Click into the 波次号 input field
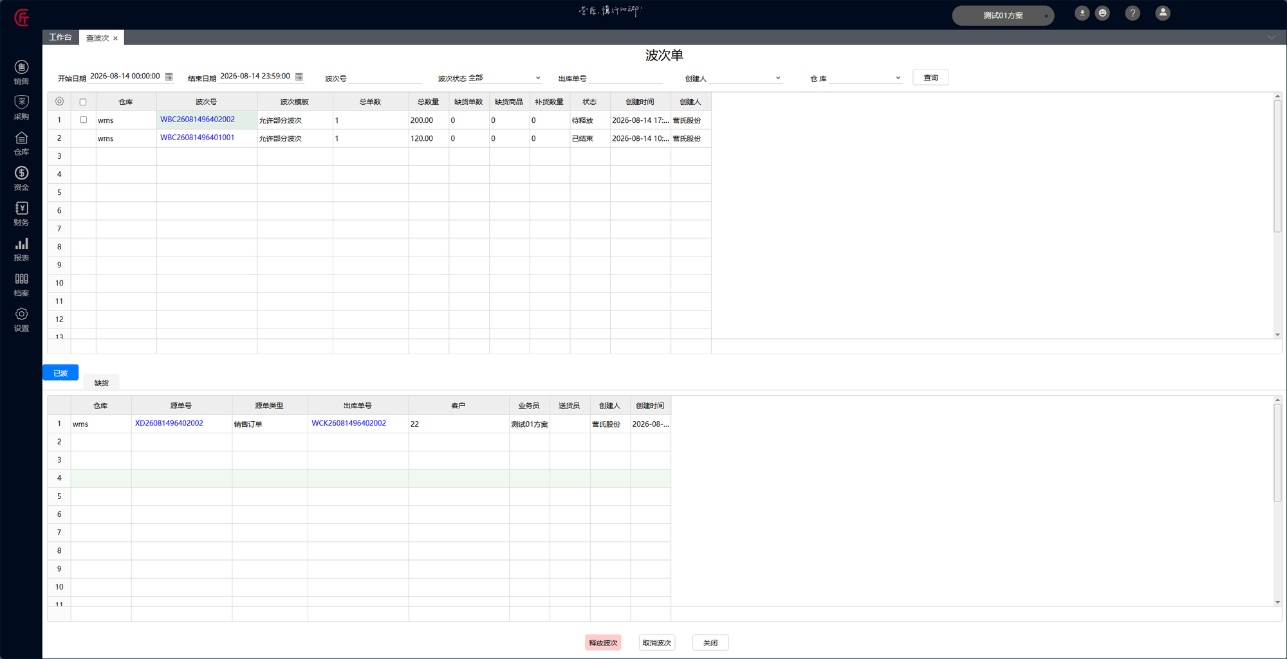 [385, 78]
